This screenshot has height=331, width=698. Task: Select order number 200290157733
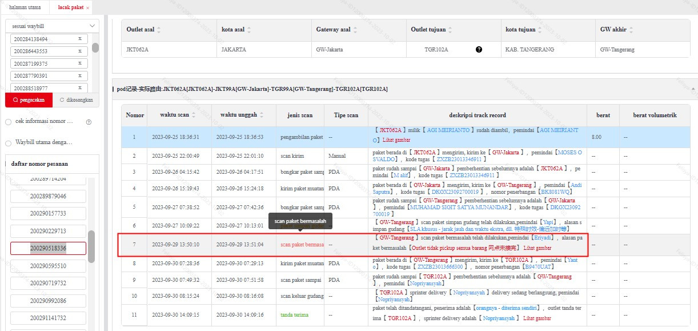(x=48, y=213)
